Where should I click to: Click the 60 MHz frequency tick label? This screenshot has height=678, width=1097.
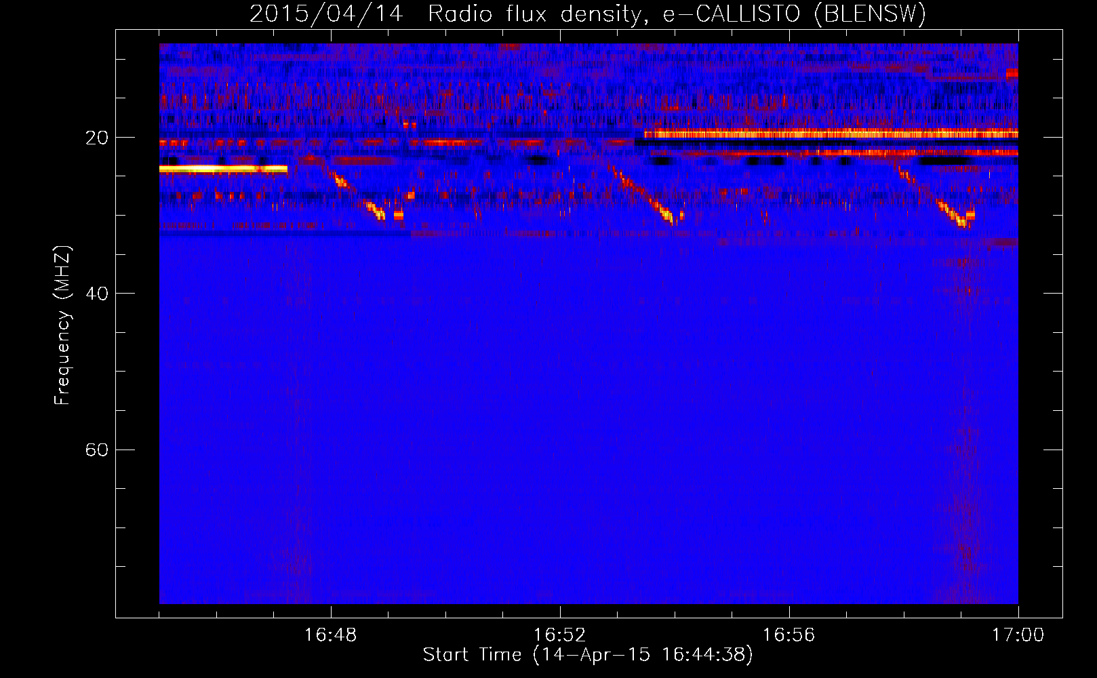pyautogui.click(x=96, y=450)
